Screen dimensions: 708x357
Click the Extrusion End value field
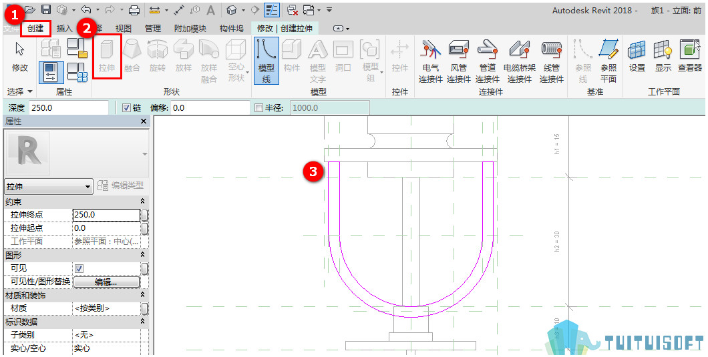[107, 215]
